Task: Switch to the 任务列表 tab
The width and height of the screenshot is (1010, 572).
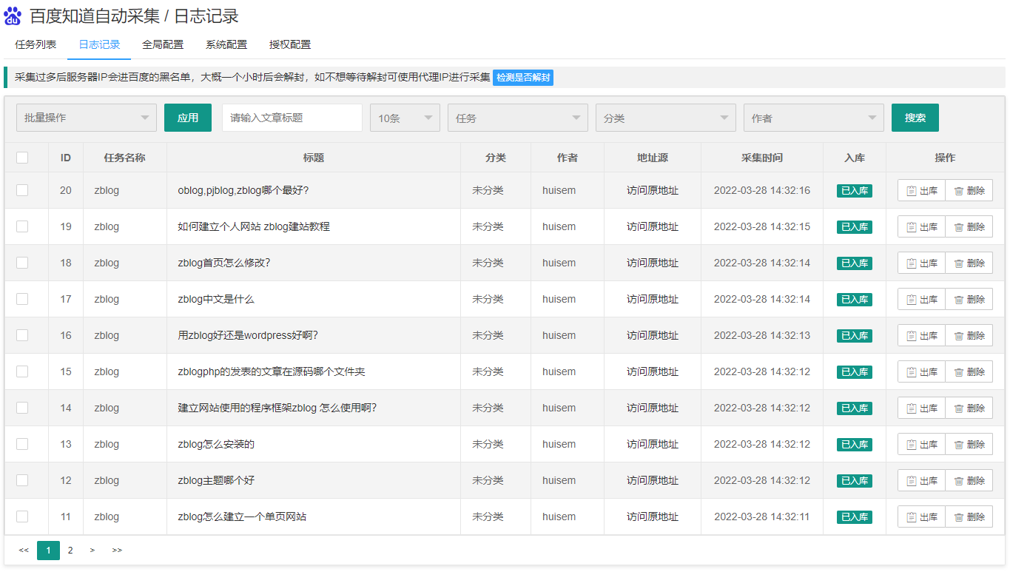Action: pyautogui.click(x=36, y=44)
